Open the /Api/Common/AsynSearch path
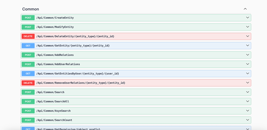This screenshot has height=130, width=267. [x=53, y=111]
